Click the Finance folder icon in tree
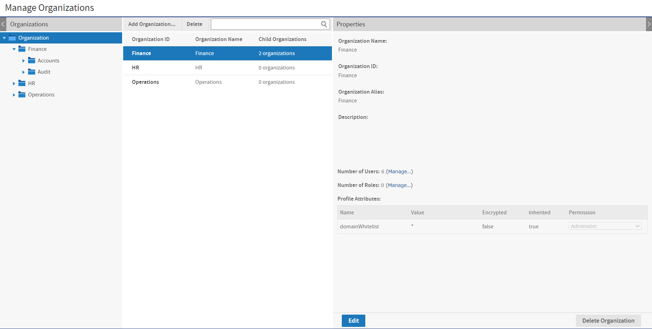This screenshot has width=652, height=329. pyautogui.click(x=22, y=49)
